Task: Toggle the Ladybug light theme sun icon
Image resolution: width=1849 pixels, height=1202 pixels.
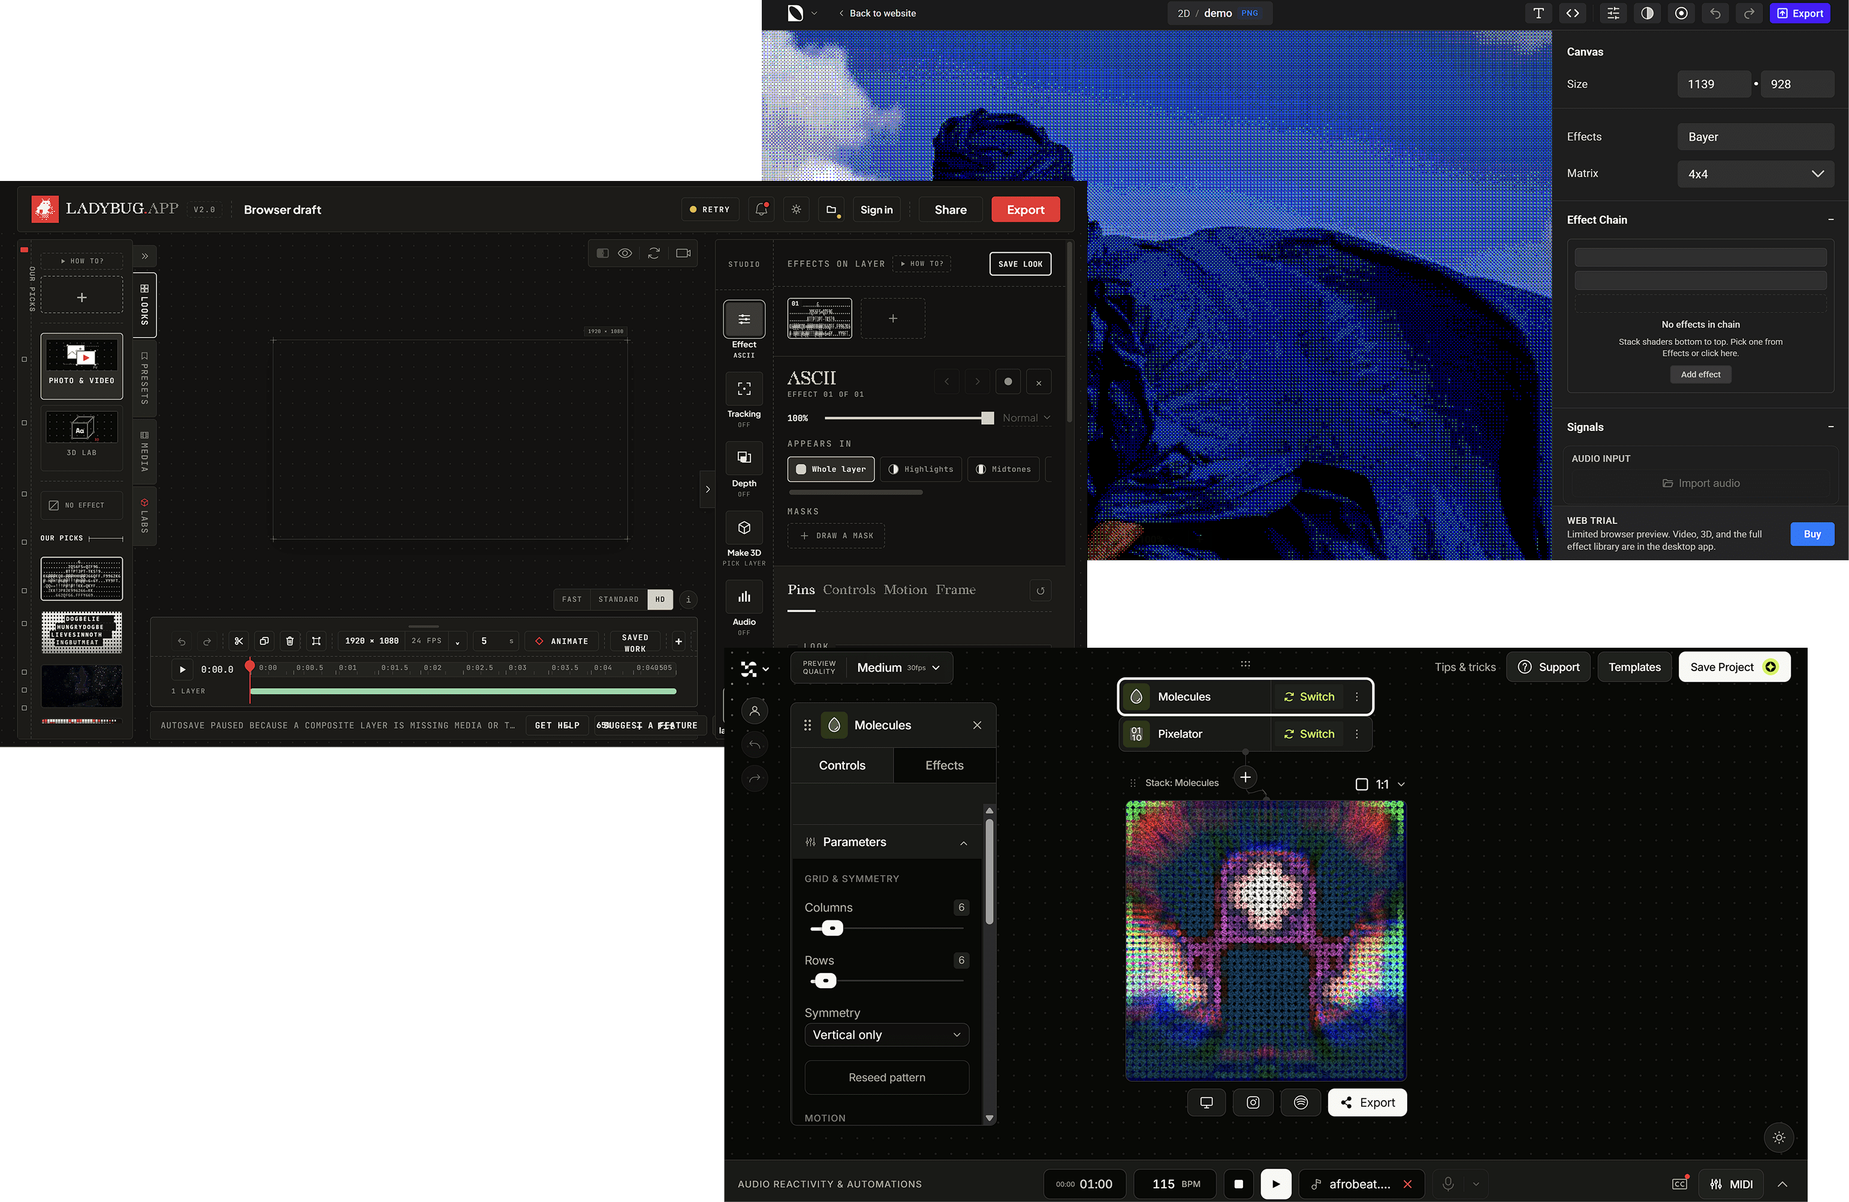Action: [797, 210]
